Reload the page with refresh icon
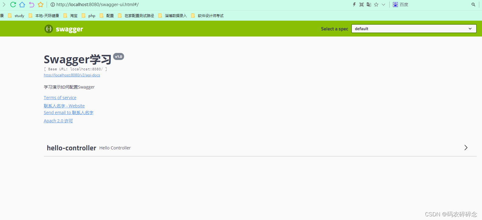This screenshot has height=220, width=482. point(13,5)
